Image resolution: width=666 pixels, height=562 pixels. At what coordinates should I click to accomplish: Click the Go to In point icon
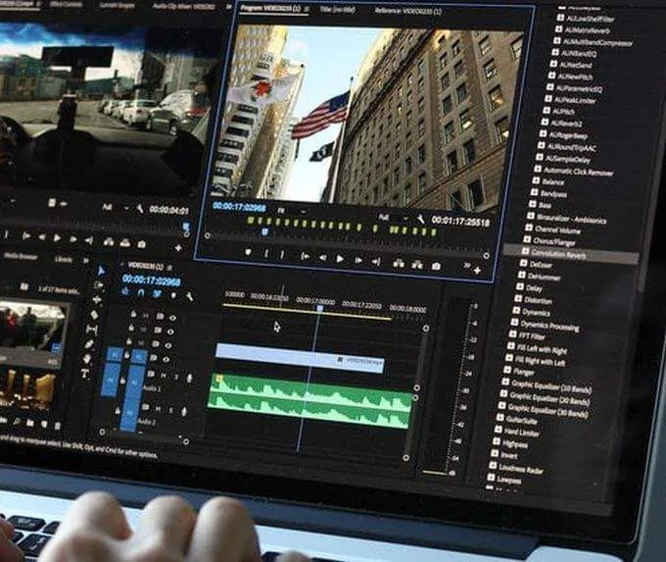pos(304,256)
